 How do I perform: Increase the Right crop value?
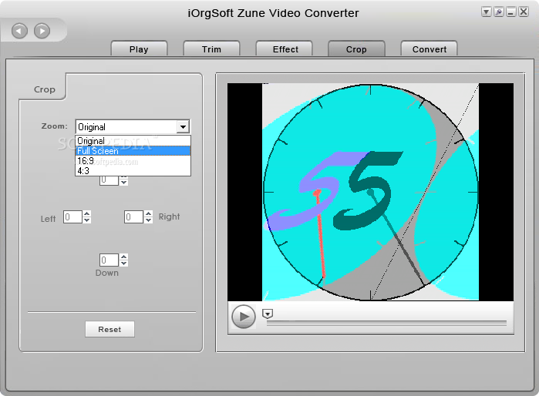(148, 213)
